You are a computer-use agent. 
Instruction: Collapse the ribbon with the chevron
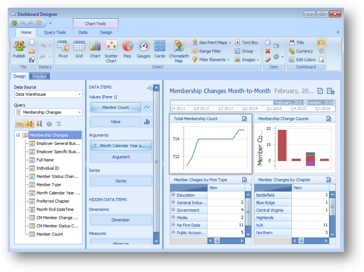338,32
